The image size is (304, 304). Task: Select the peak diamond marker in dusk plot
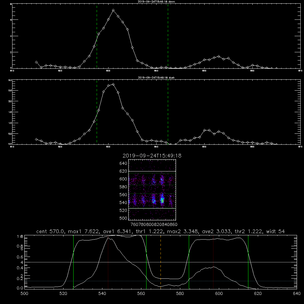(x=113, y=84)
